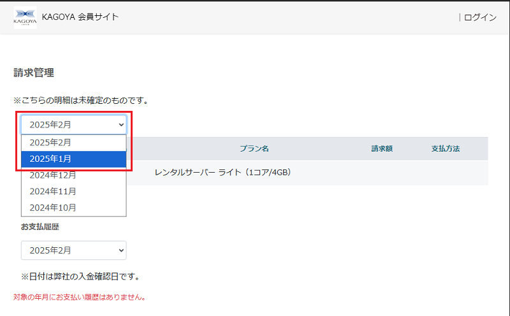The image size is (510, 316).
Task: Click the note about unconfirmed details
Action: click(x=81, y=101)
